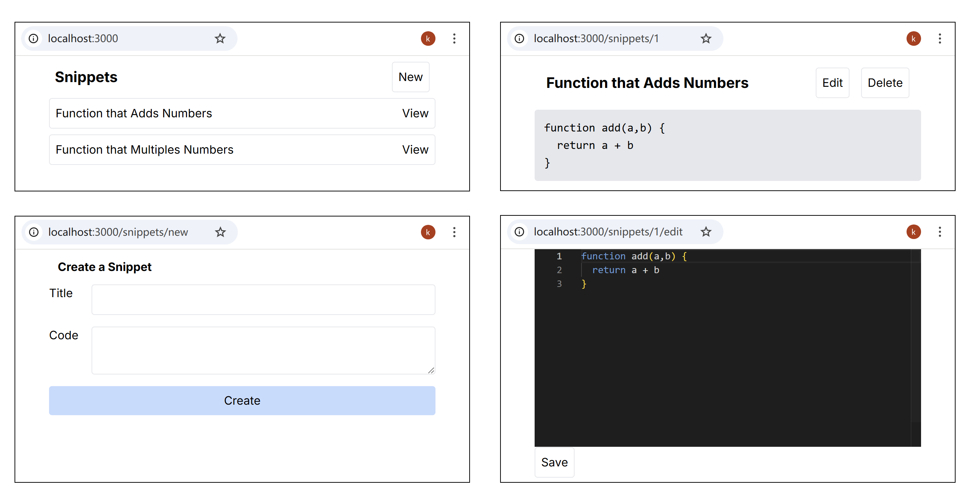The height and width of the screenshot is (498, 973).
Task: Click the Create button
Action: (x=242, y=401)
